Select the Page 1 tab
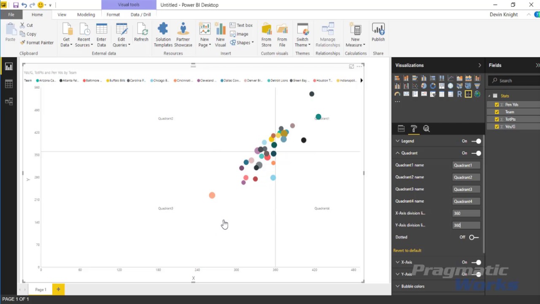 tap(40, 290)
